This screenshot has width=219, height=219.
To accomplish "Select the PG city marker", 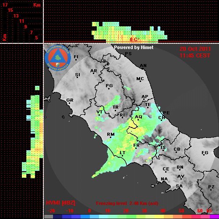I will click(x=109, y=85).
